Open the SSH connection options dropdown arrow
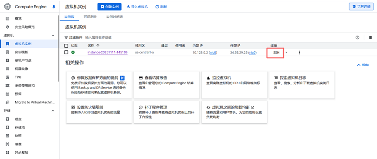The width and height of the screenshot is (377, 159). tap(286, 52)
